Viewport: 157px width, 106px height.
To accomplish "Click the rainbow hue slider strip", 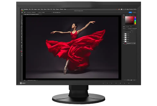I will pos(135,20).
